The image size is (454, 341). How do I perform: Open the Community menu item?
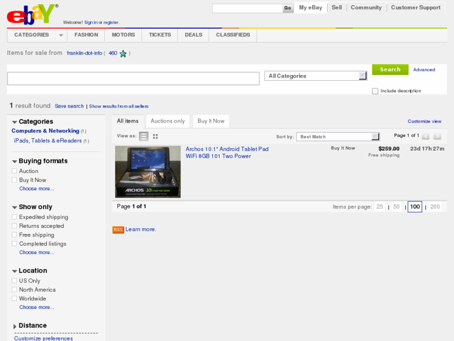pos(367,8)
